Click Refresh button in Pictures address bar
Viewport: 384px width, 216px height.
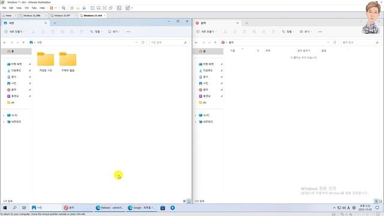click(143, 43)
